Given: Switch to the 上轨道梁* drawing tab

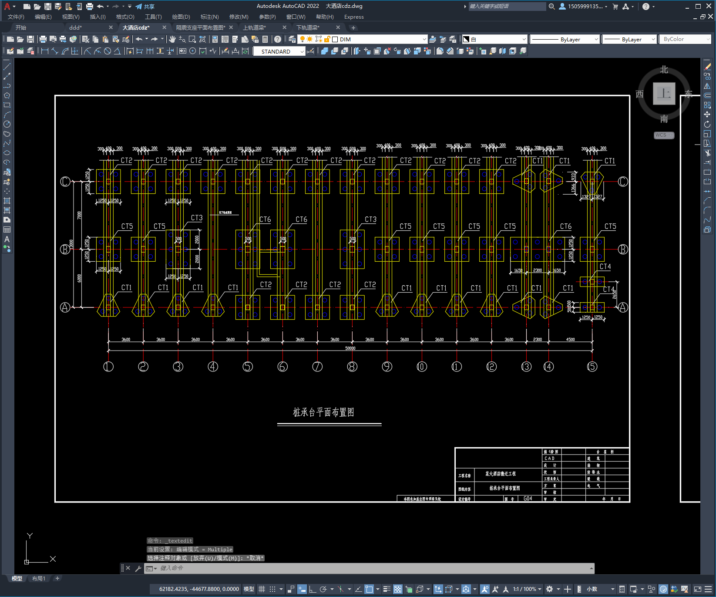Looking at the screenshot, I should point(254,27).
